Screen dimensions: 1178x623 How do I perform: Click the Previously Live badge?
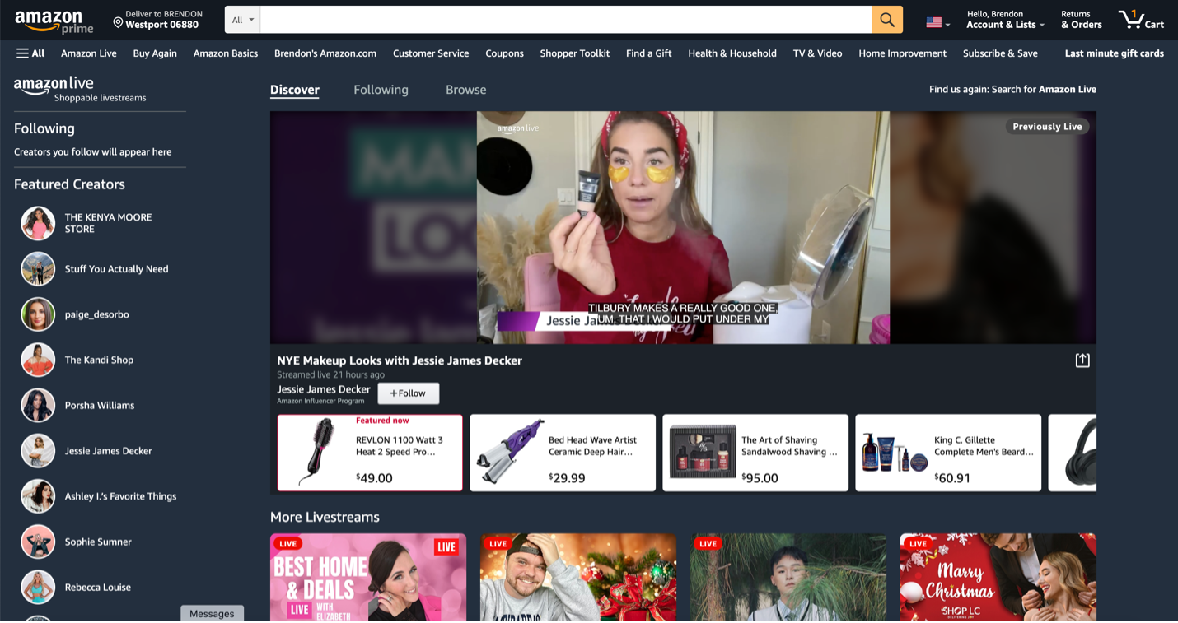[1047, 127]
